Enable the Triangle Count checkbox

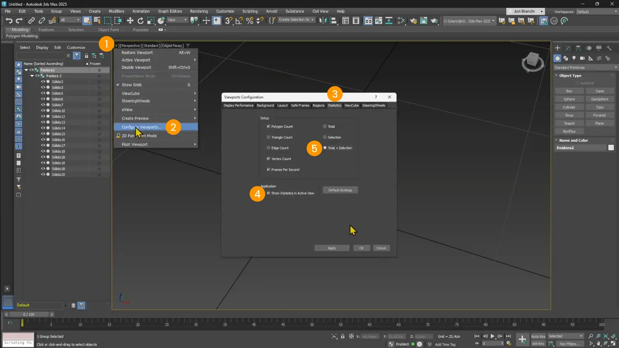tap(269, 137)
